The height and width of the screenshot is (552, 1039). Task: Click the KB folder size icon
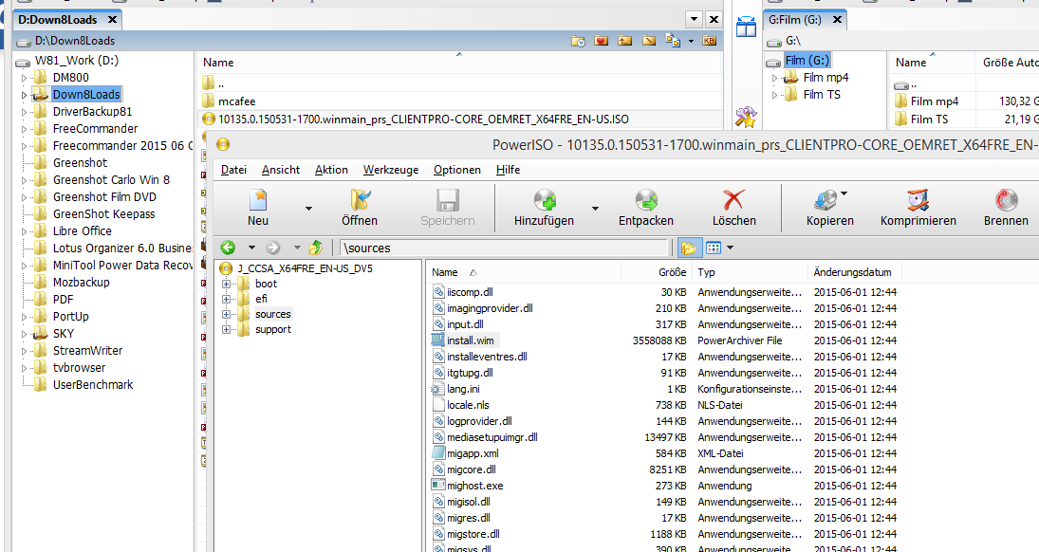[x=710, y=41]
